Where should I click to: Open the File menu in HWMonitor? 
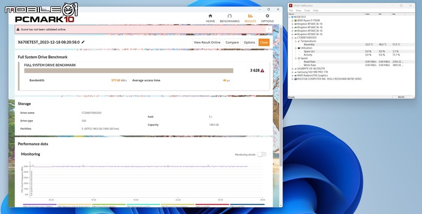click(x=291, y=10)
